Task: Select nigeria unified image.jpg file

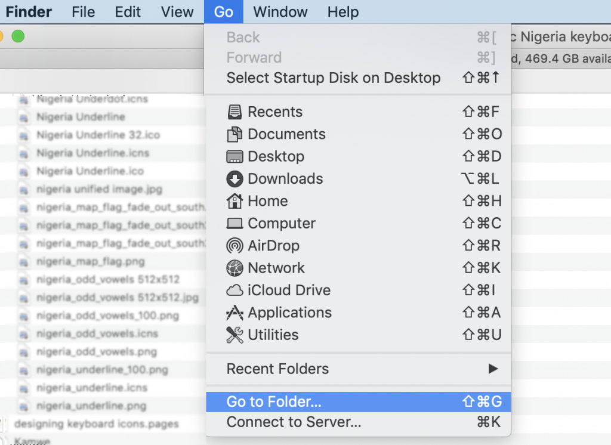Action: (x=100, y=189)
